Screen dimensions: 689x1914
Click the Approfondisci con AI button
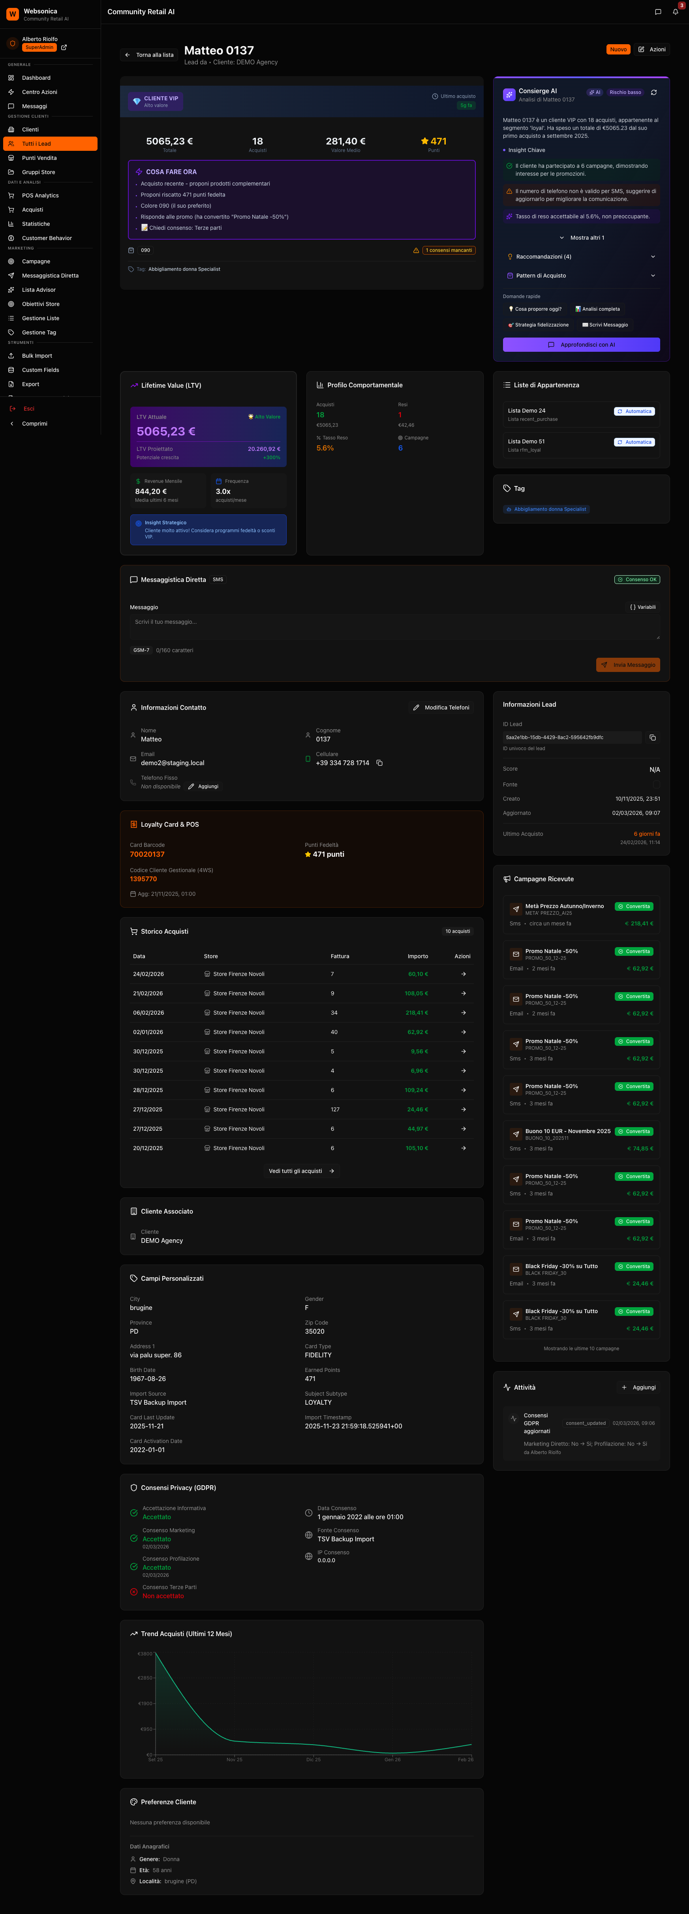click(x=580, y=345)
